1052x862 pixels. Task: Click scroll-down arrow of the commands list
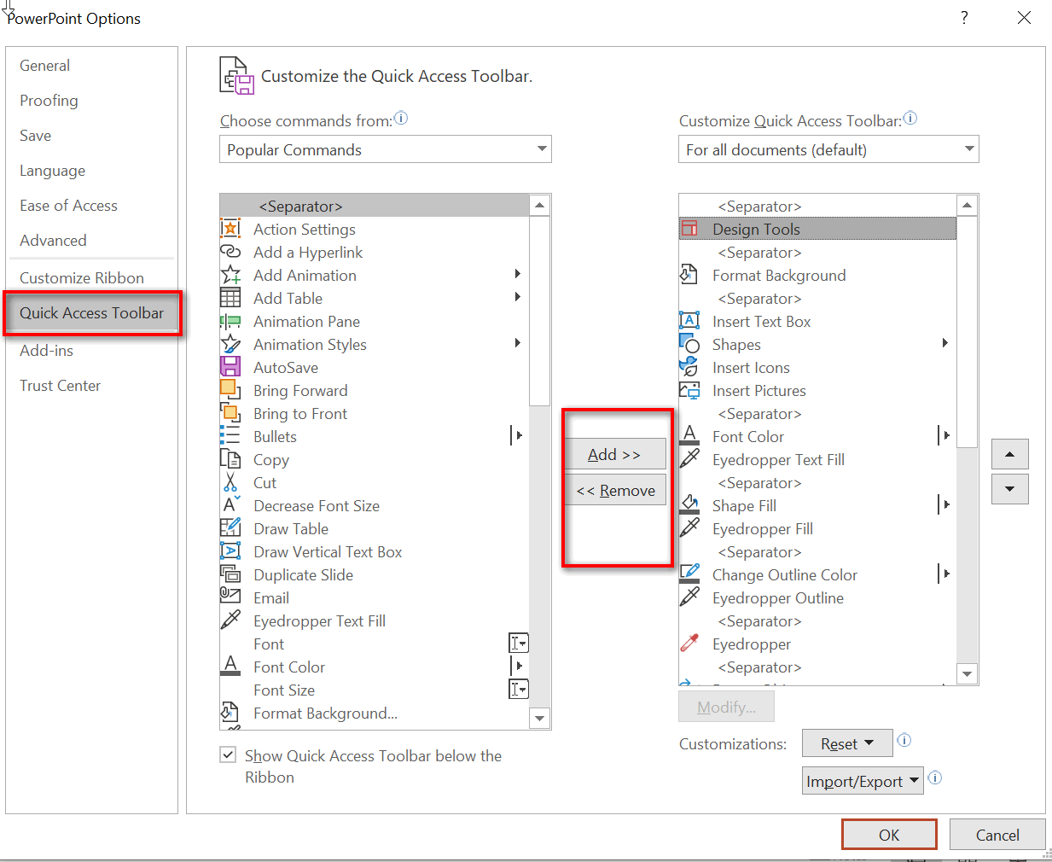tap(540, 719)
